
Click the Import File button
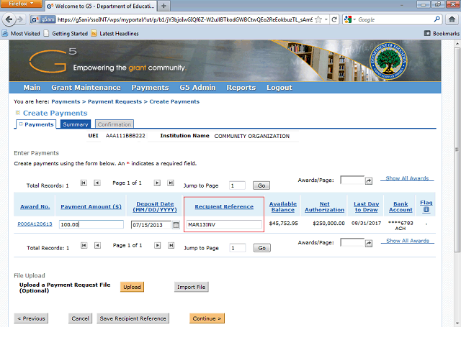click(192, 287)
